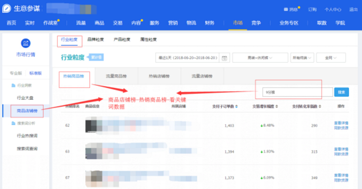Switch to 标准版 version
Image resolution: width=362 pixels, height=189 pixels.
pyautogui.click(x=35, y=74)
